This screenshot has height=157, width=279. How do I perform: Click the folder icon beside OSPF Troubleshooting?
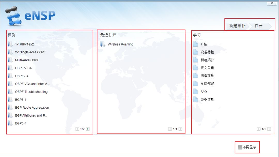[10, 92]
